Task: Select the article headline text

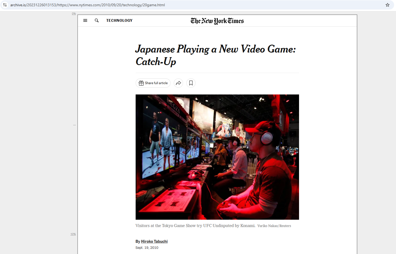Action: point(215,55)
